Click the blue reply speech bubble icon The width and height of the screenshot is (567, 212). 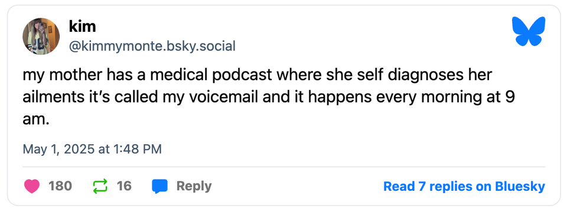(160, 187)
